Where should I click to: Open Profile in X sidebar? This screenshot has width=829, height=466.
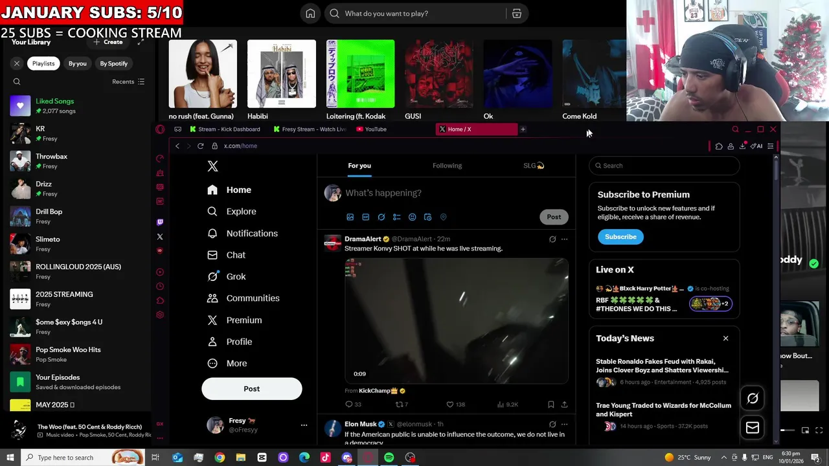(x=229, y=342)
